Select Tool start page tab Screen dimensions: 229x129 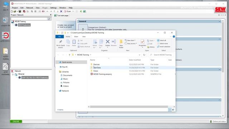point(61,15)
